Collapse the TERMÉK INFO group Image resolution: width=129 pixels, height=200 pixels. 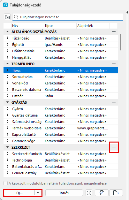(7, 64)
